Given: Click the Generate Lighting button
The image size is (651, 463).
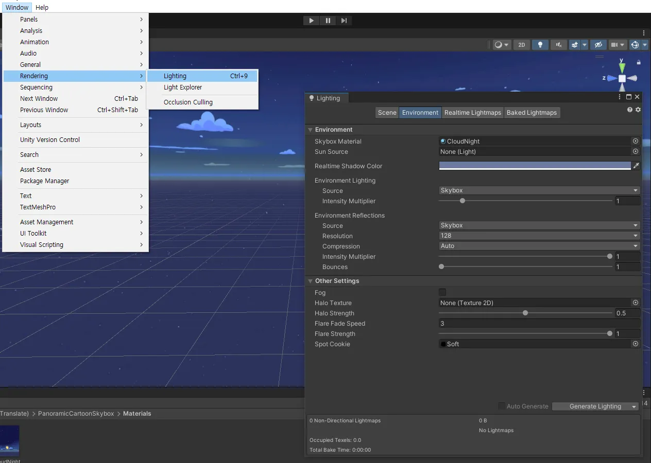Looking at the screenshot, I should (x=591, y=406).
